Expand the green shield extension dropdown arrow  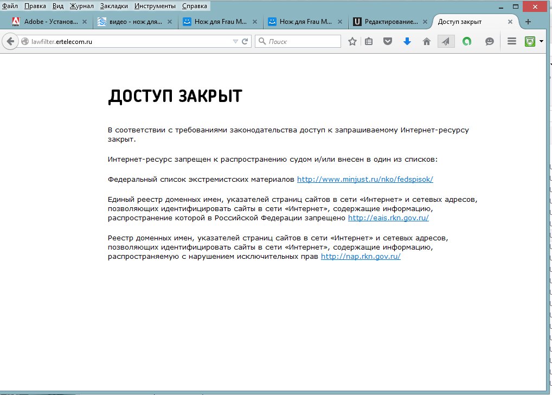click(541, 42)
